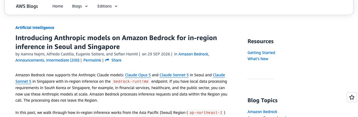Screen dimensions: 358x117
Task: Click the article title heading
Action: pos(116,42)
